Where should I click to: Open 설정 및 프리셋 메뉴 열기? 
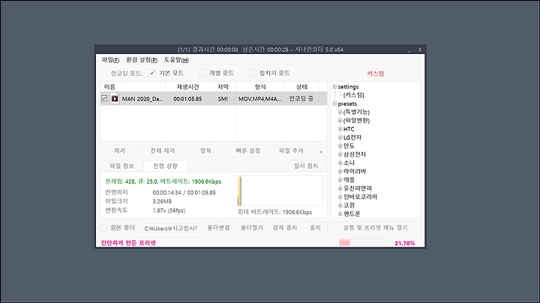[x=376, y=227]
